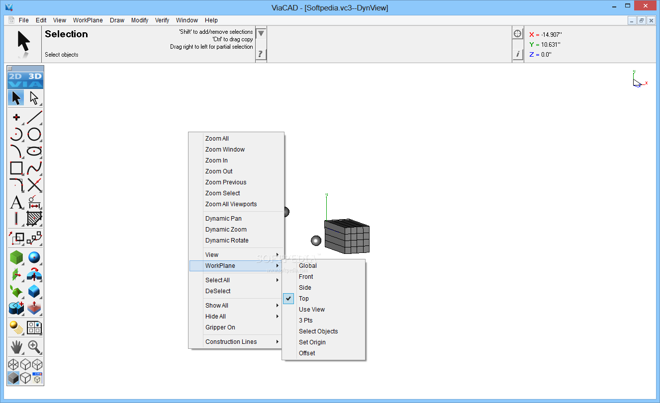Select the Arc tool

[16, 135]
